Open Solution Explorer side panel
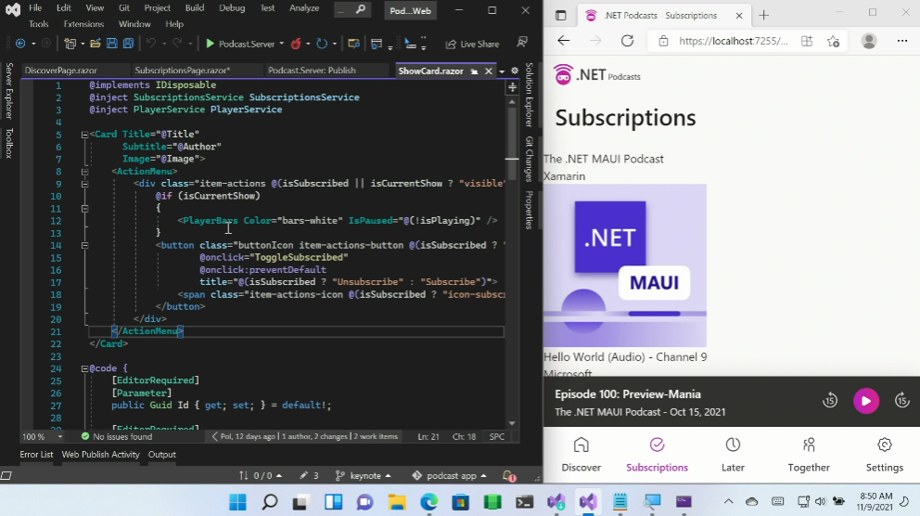Viewport: 920px width, 516px height. click(x=530, y=95)
